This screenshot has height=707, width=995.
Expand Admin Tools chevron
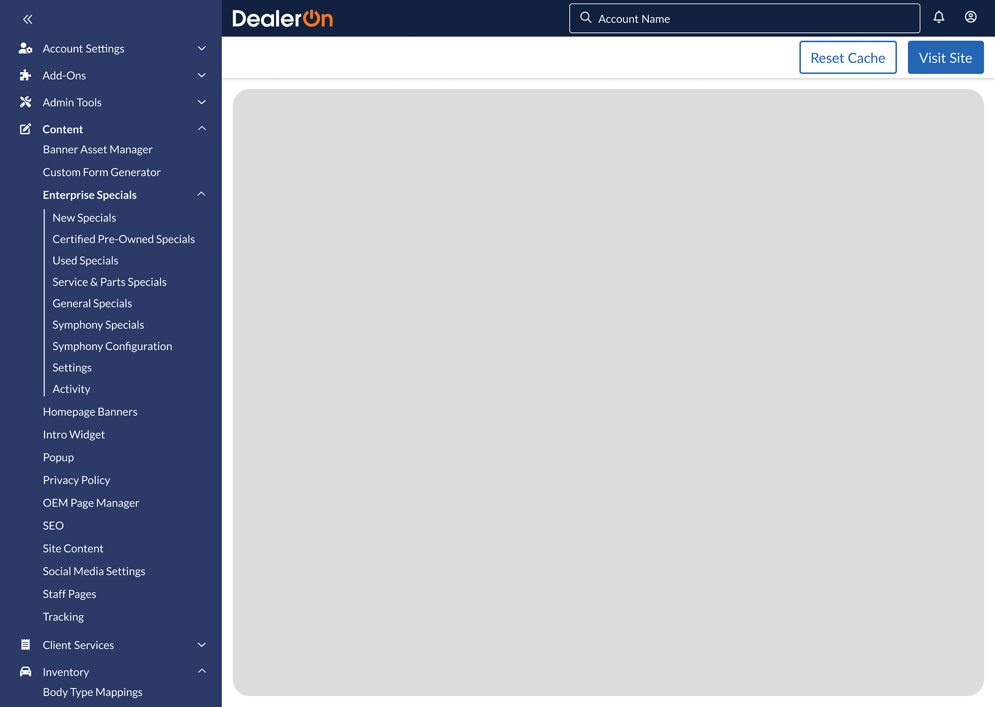pos(202,102)
